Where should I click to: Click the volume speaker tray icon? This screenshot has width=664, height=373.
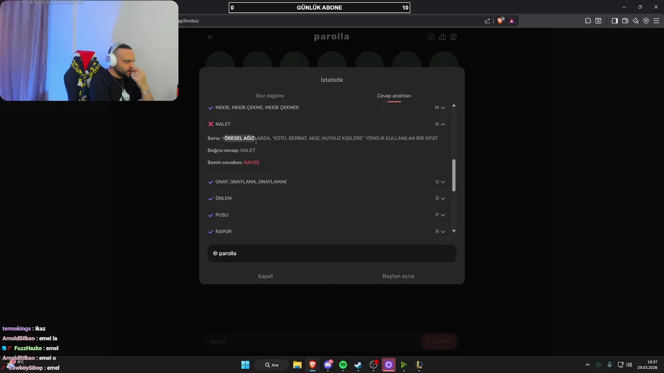[629, 365]
